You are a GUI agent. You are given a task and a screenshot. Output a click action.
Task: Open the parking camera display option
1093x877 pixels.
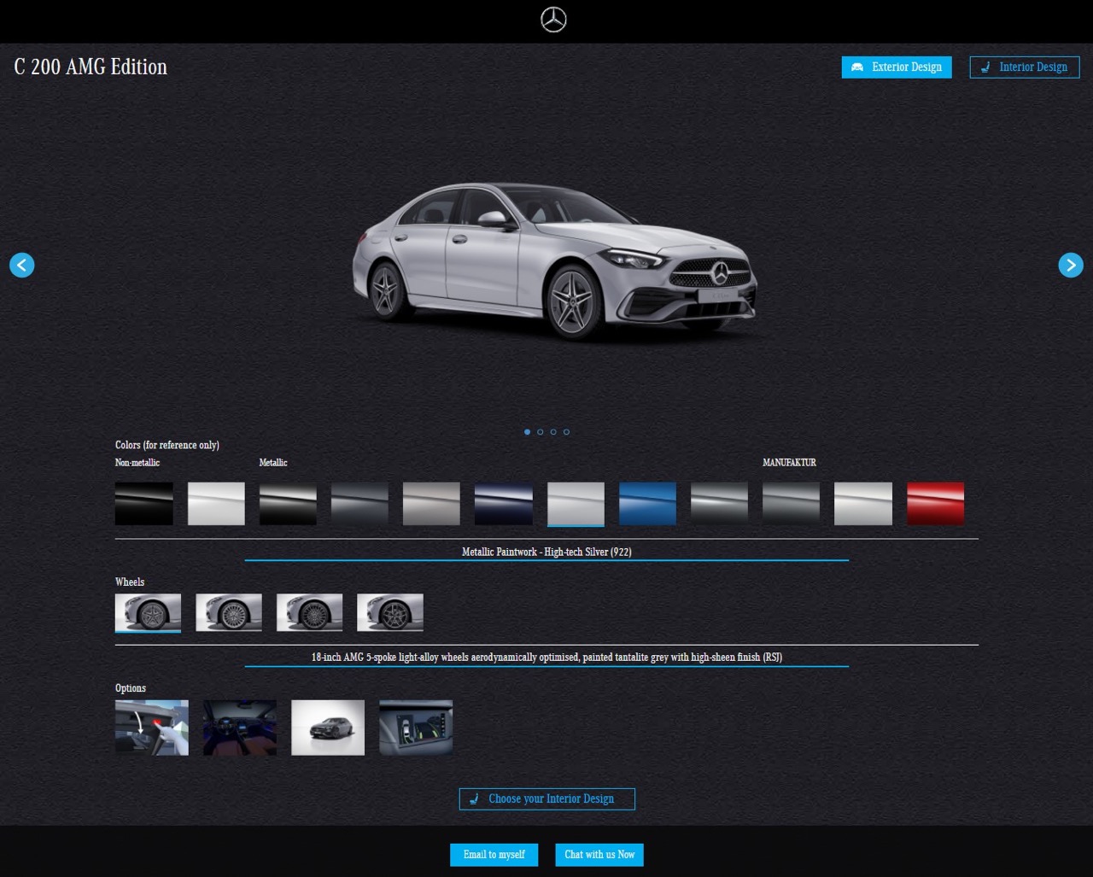point(416,728)
